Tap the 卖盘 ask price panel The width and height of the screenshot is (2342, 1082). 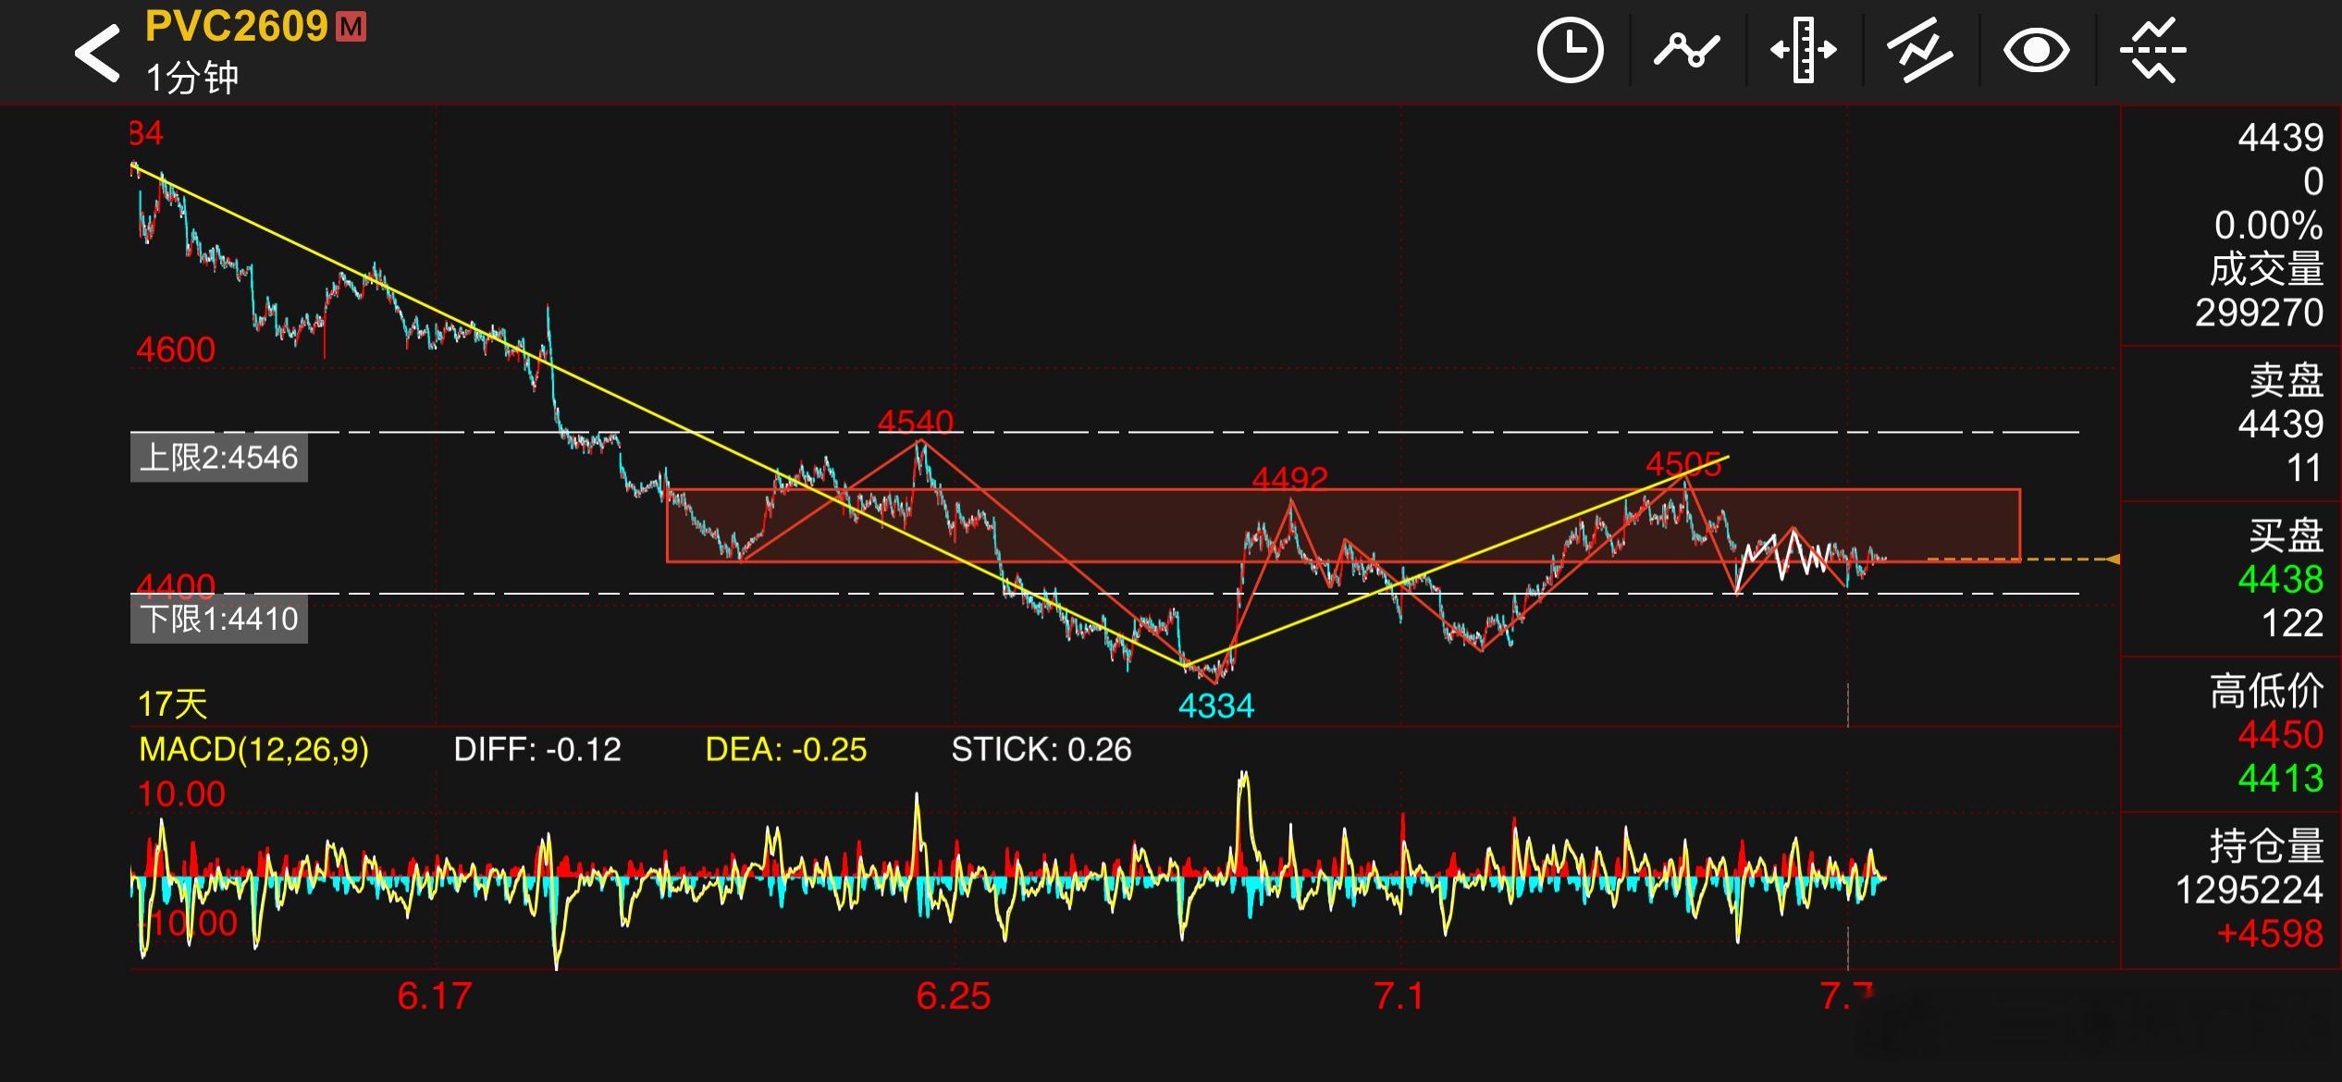pyautogui.click(x=2231, y=424)
